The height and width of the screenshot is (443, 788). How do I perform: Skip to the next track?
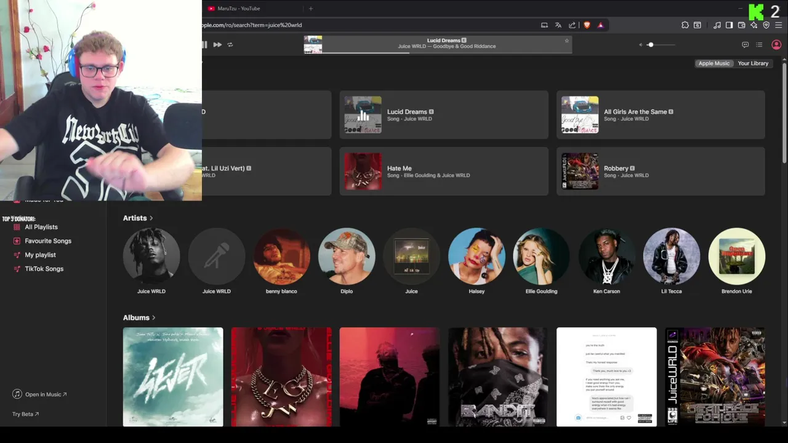(x=217, y=44)
